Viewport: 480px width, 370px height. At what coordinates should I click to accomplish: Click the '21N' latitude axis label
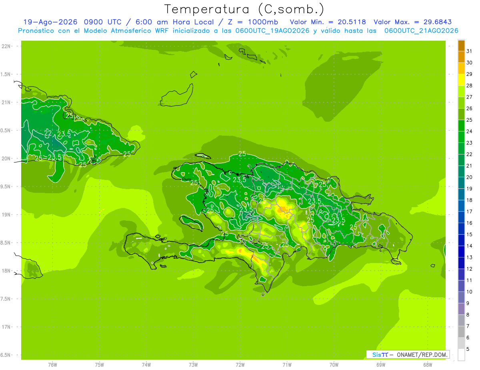pos(6,103)
